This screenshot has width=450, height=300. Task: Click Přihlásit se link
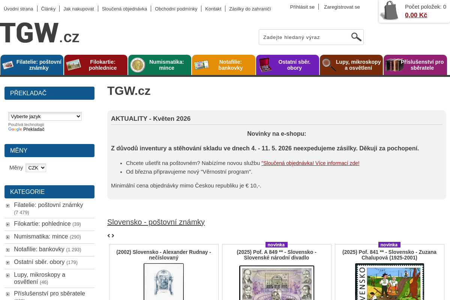[302, 7]
